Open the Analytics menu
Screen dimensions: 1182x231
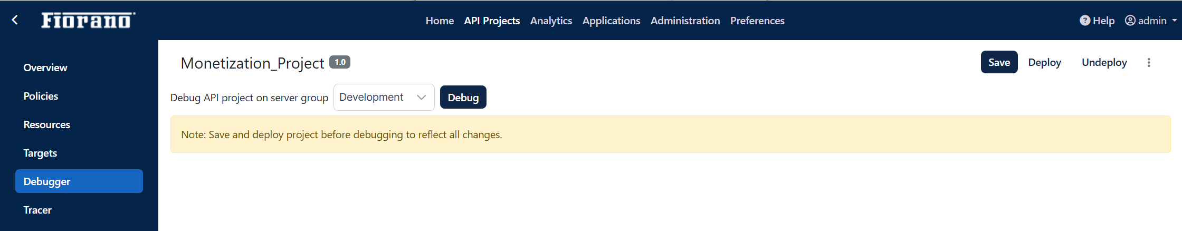pyautogui.click(x=551, y=21)
